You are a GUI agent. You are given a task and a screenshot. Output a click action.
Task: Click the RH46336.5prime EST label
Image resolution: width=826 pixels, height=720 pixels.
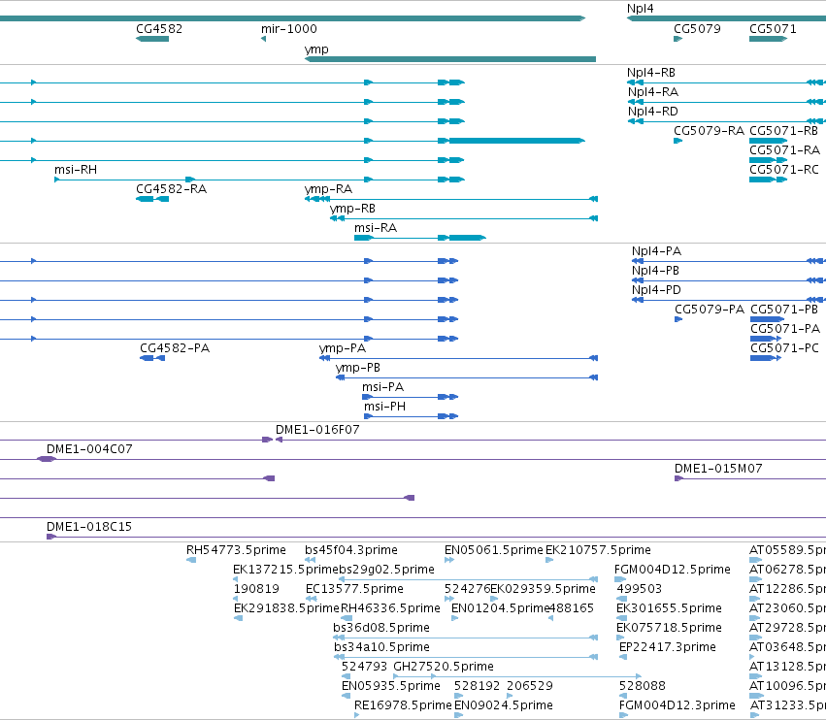coord(390,608)
